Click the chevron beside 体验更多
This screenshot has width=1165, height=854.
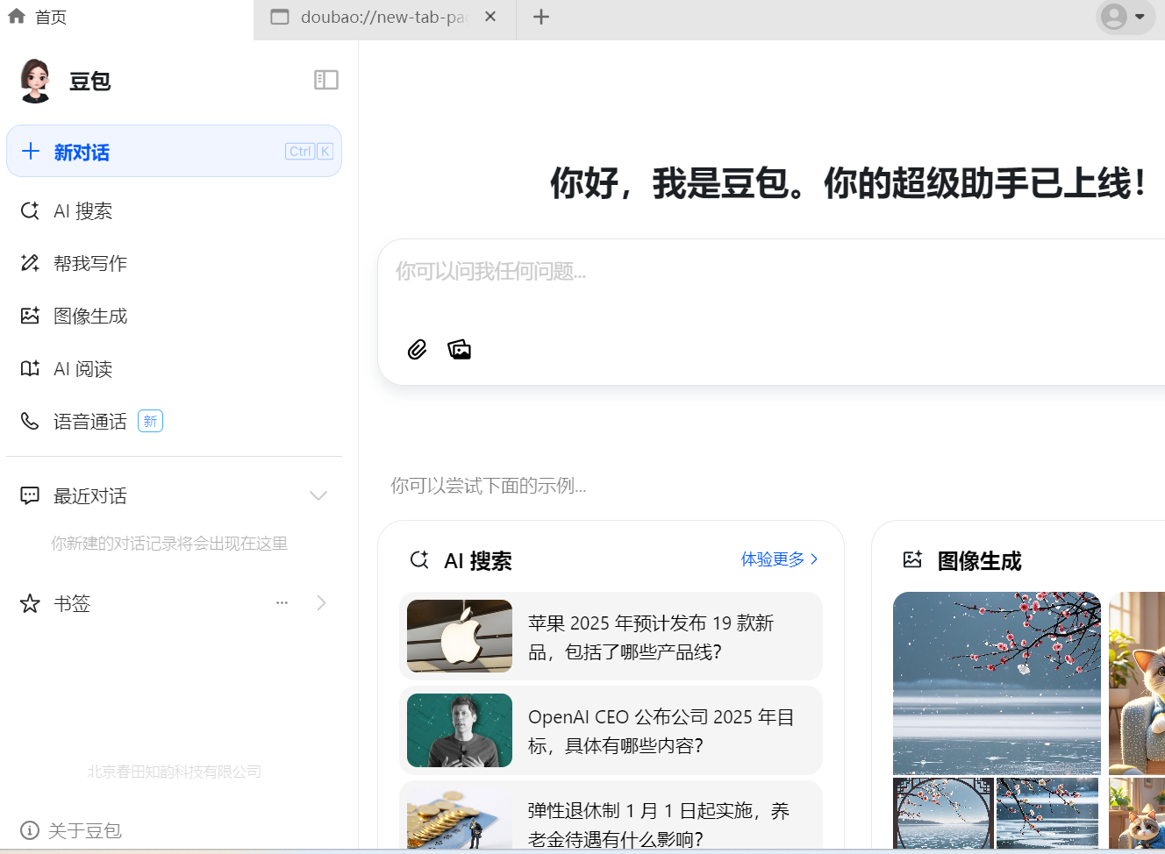[x=814, y=559]
